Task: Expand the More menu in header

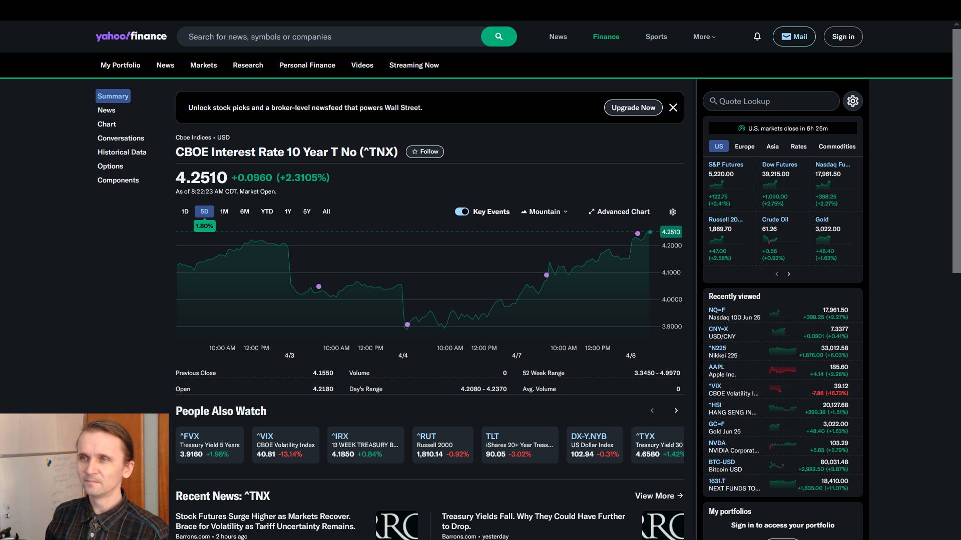Action: point(704,36)
